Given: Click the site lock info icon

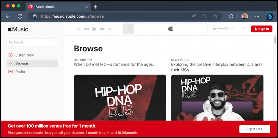Looking at the screenshot, I should pyautogui.click(x=35, y=16).
